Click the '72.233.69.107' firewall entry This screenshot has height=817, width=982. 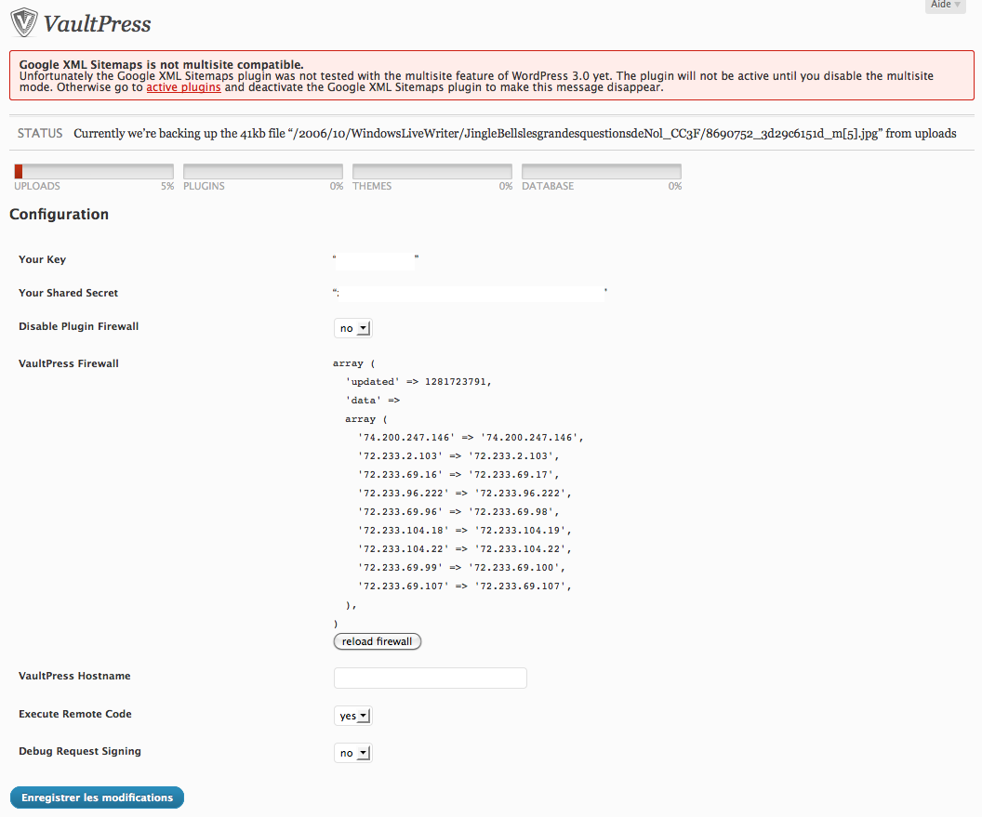[x=465, y=586]
